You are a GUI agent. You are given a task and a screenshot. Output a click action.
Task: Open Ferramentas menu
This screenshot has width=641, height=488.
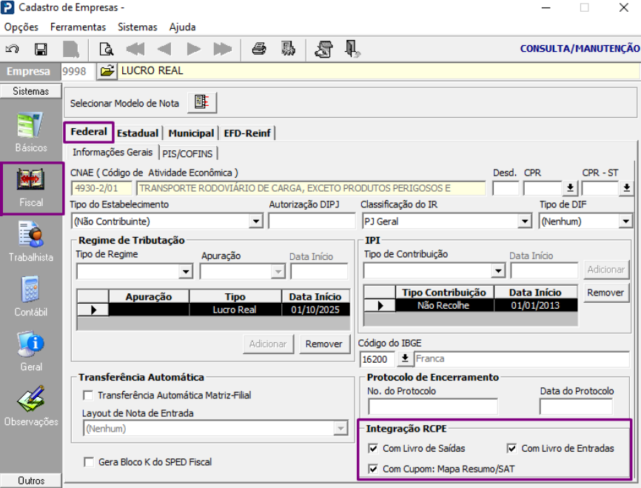(x=78, y=27)
